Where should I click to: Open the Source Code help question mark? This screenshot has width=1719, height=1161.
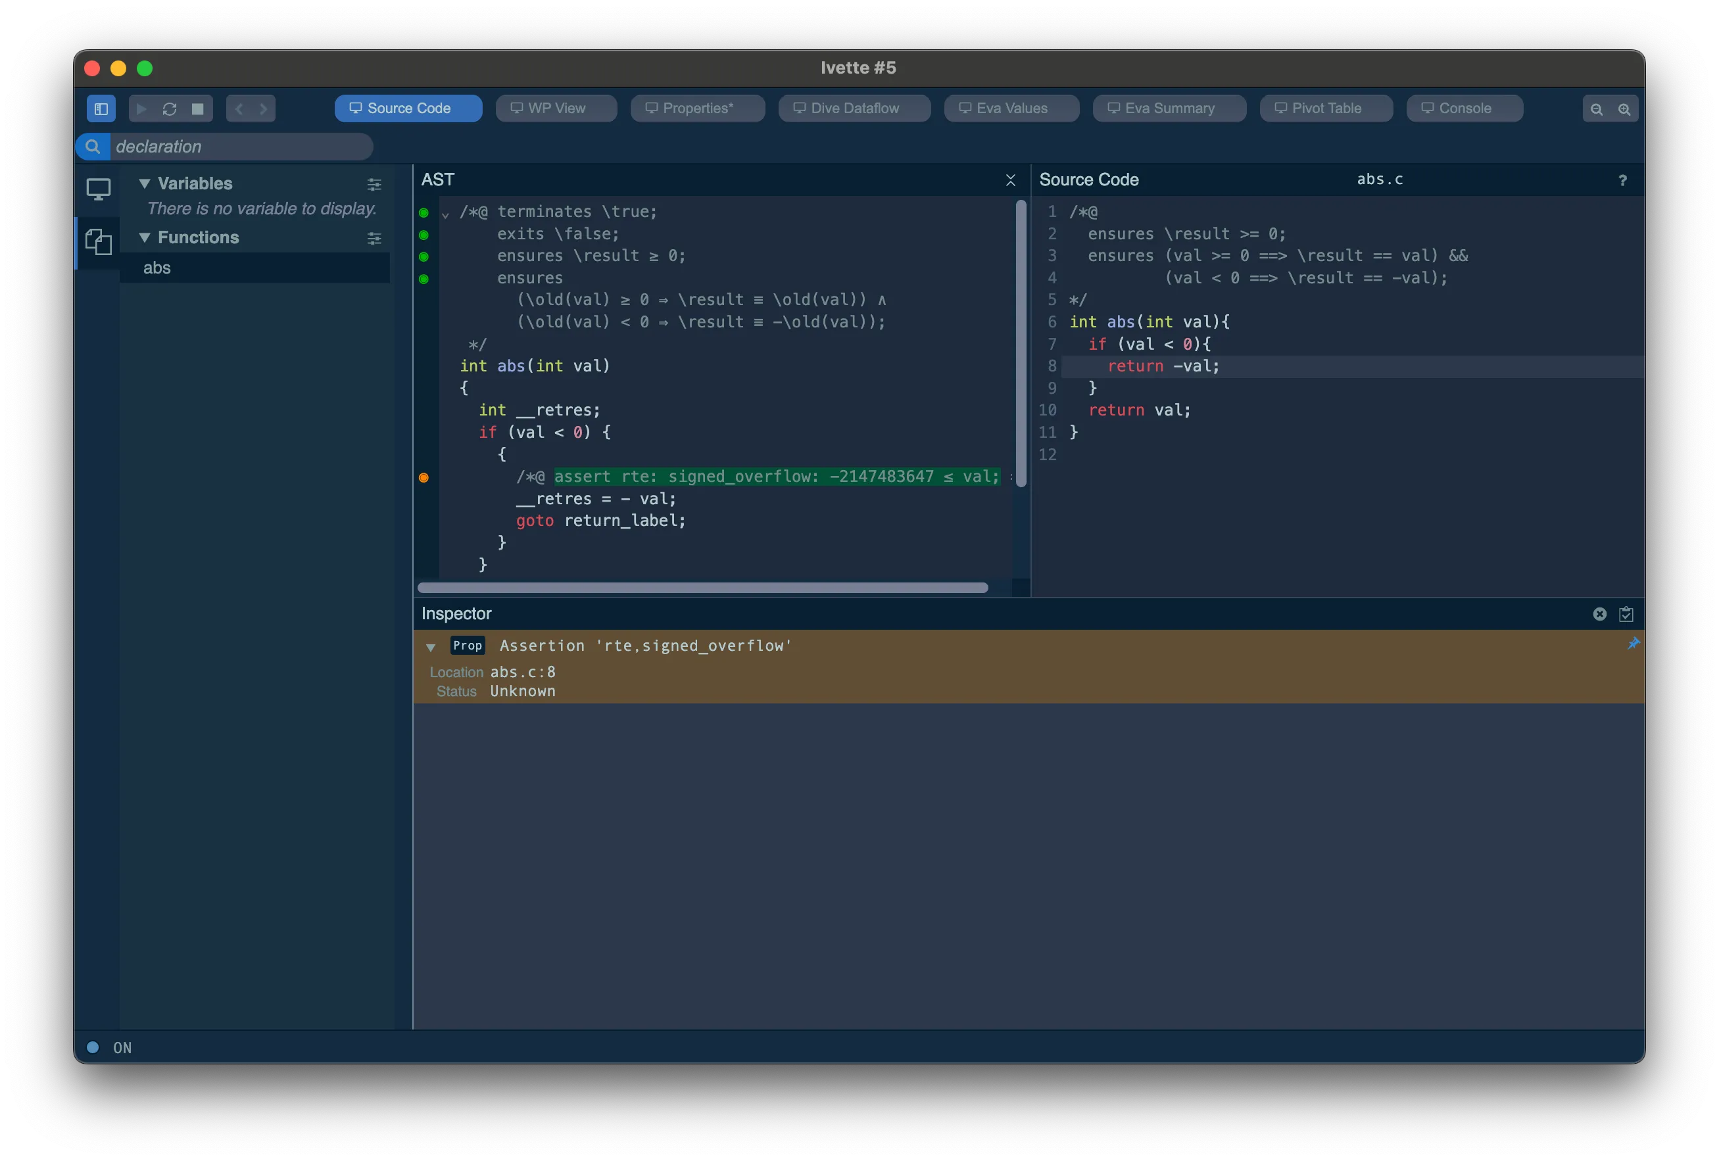[1622, 180]
